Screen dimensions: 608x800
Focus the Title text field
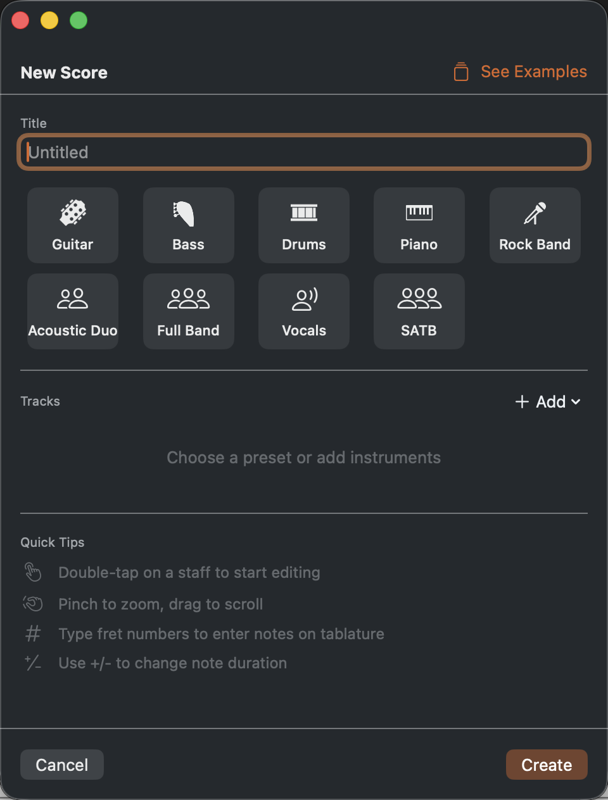point(304,152)
